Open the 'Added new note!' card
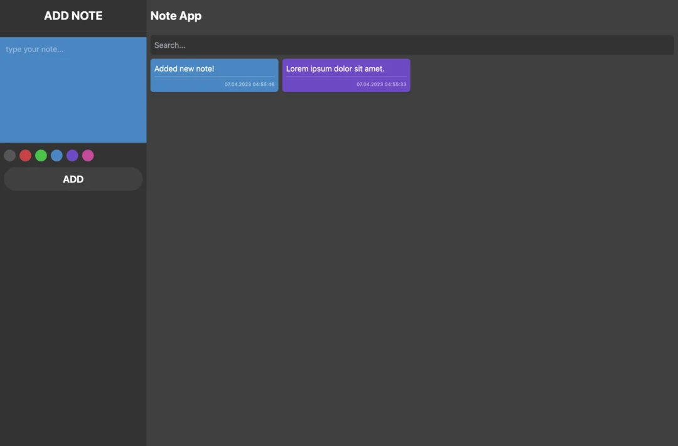 pyautogui.click(x=215, y=75)
